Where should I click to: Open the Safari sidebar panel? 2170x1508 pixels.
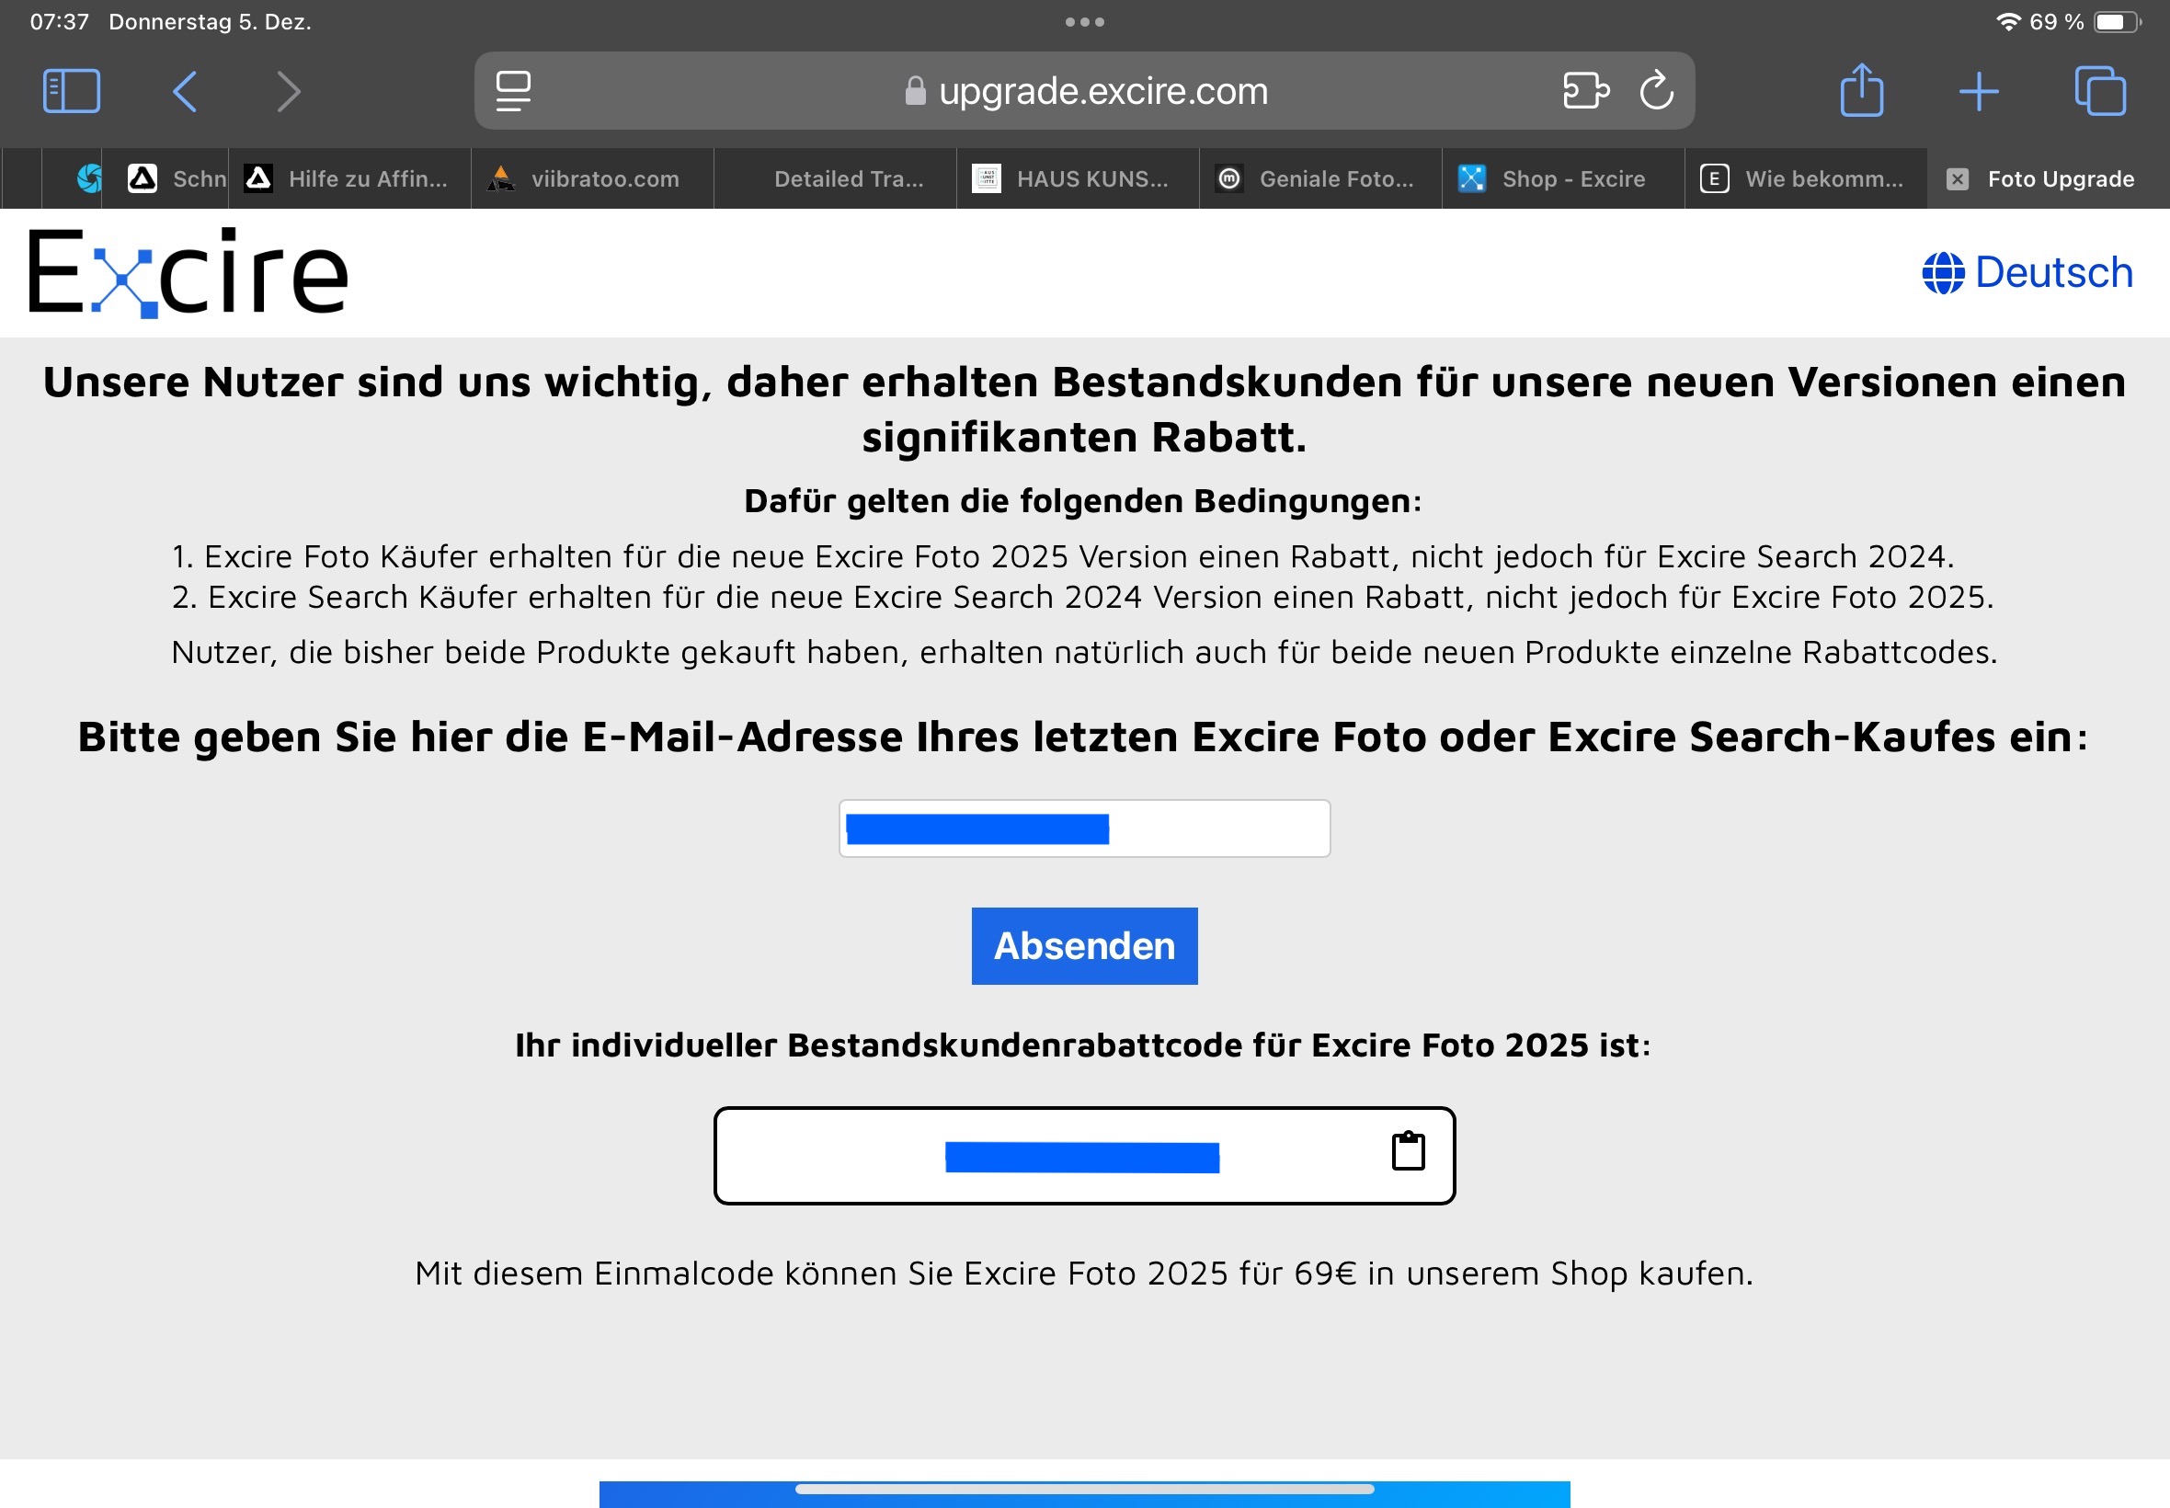72,92
